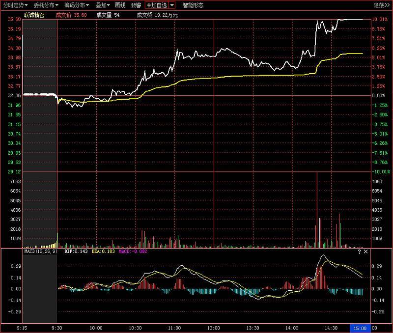Open 智能形态 pattern analysis
393x333 pixels.
click(x=193, y=5)
